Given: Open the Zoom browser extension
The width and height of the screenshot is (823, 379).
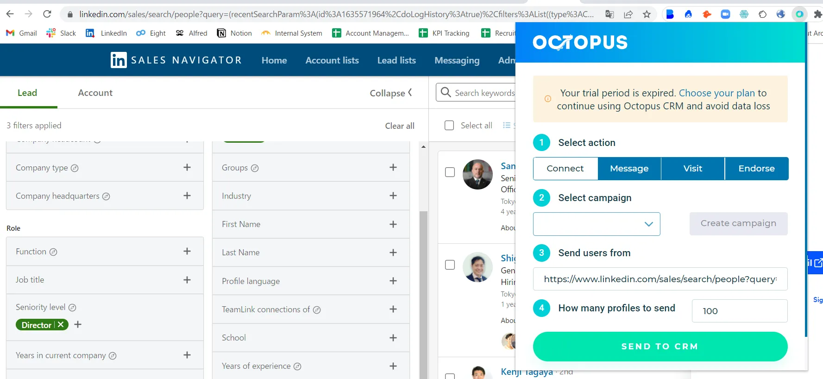Looking at the screenshot, I should (x=725, y=14).
